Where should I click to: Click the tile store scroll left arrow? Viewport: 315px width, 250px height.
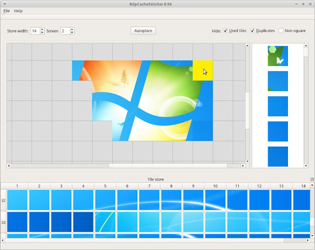coord(2,240)
